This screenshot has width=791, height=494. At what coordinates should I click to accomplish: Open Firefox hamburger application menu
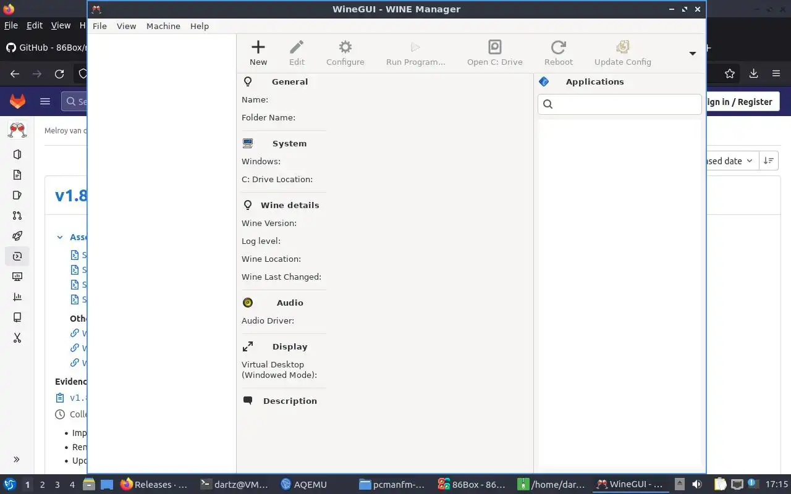click(776, 73)
